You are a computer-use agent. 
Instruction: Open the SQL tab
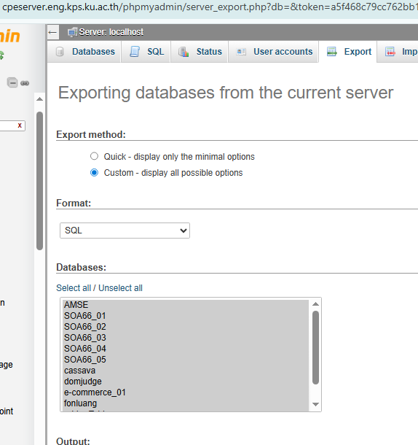point(146,52)
